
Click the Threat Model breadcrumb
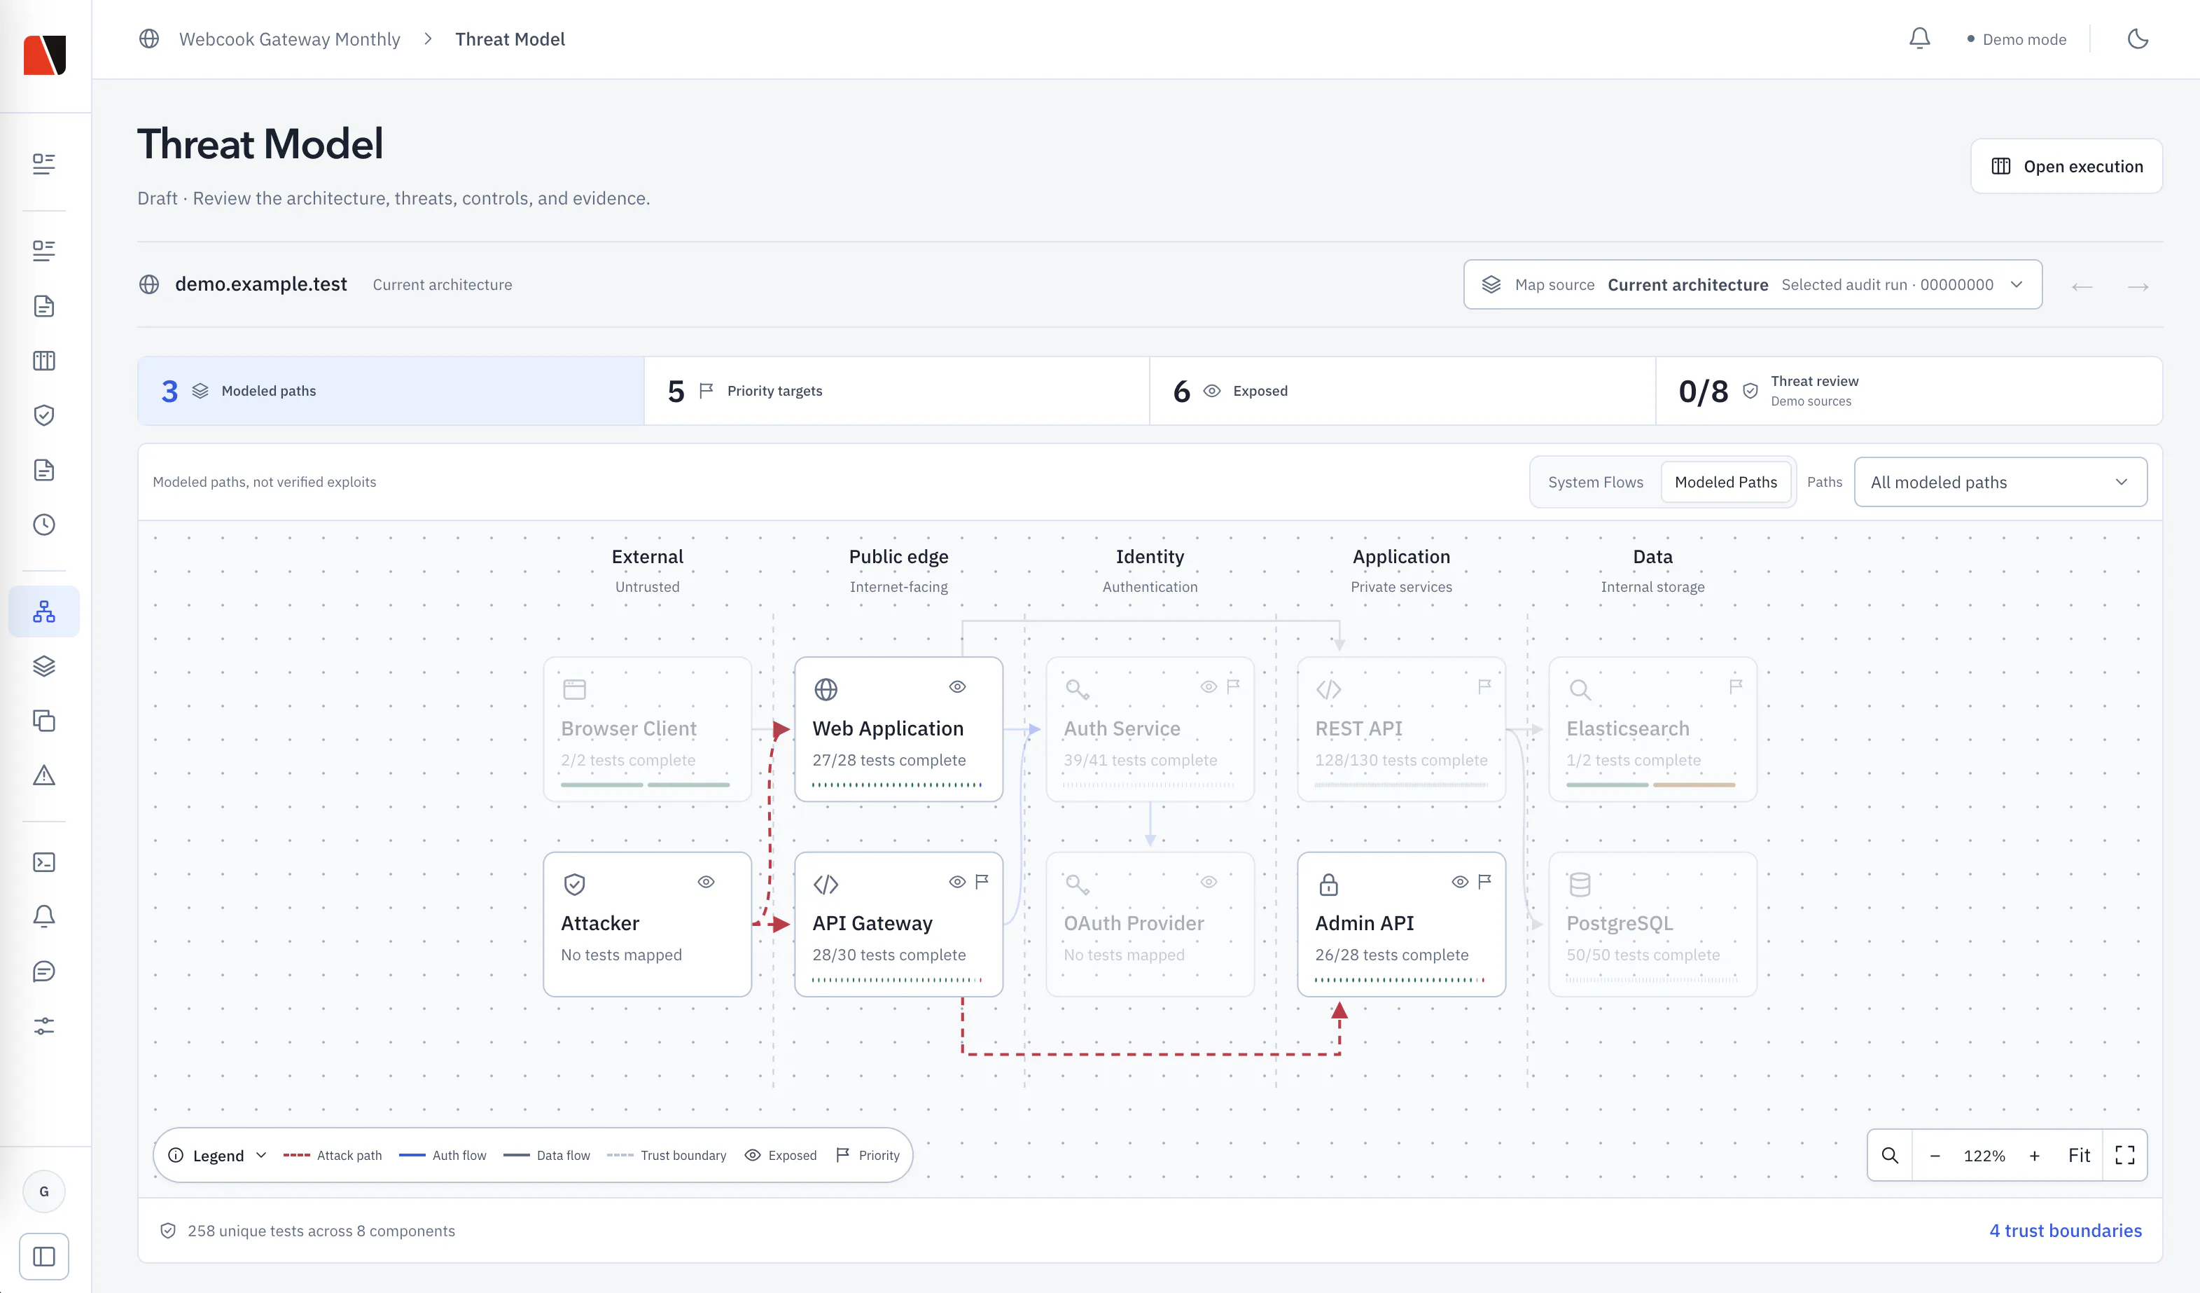510,39
